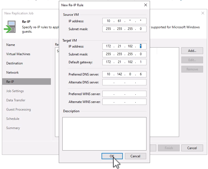
Task: Cancel the New Re-IP Rule dialog
Action: point(135,156)
